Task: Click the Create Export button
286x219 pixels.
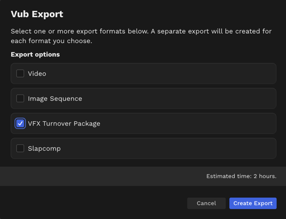Action: coord(253,203)
